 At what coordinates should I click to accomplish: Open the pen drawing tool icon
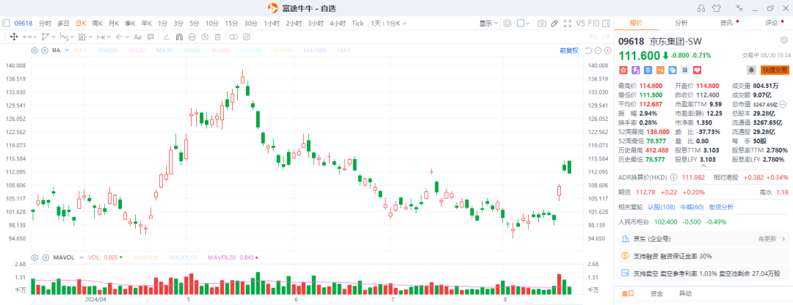click(x=554, y=23)
